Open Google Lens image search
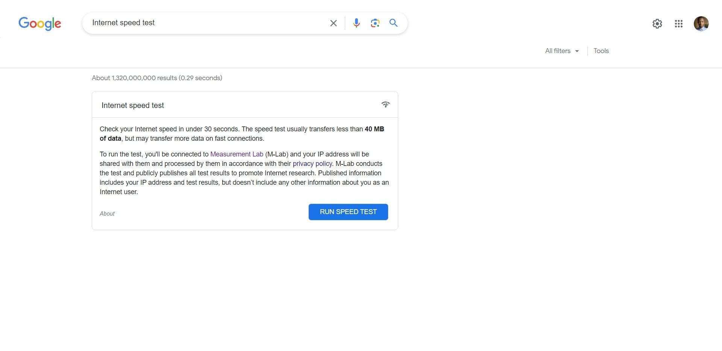The image size is (722, 351). tap(375, 23)
